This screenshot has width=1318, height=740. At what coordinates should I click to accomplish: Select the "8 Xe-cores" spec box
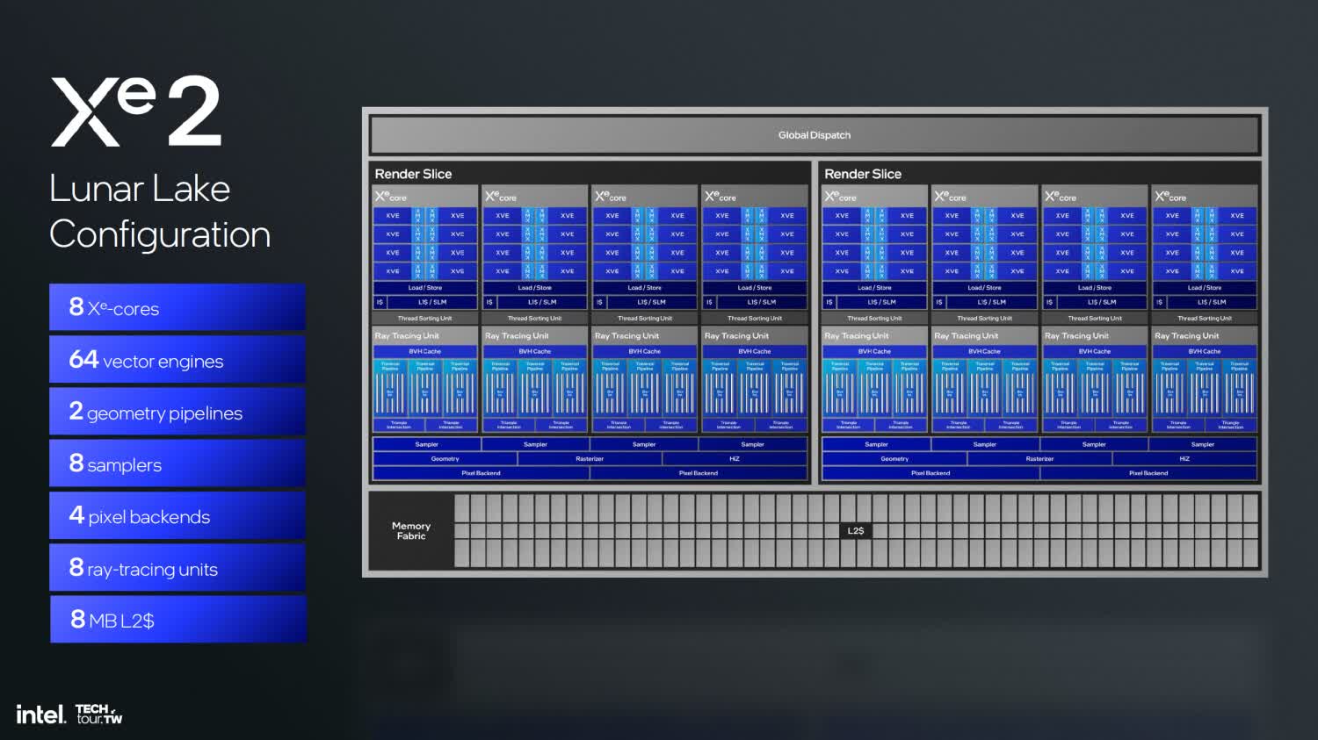177,308
